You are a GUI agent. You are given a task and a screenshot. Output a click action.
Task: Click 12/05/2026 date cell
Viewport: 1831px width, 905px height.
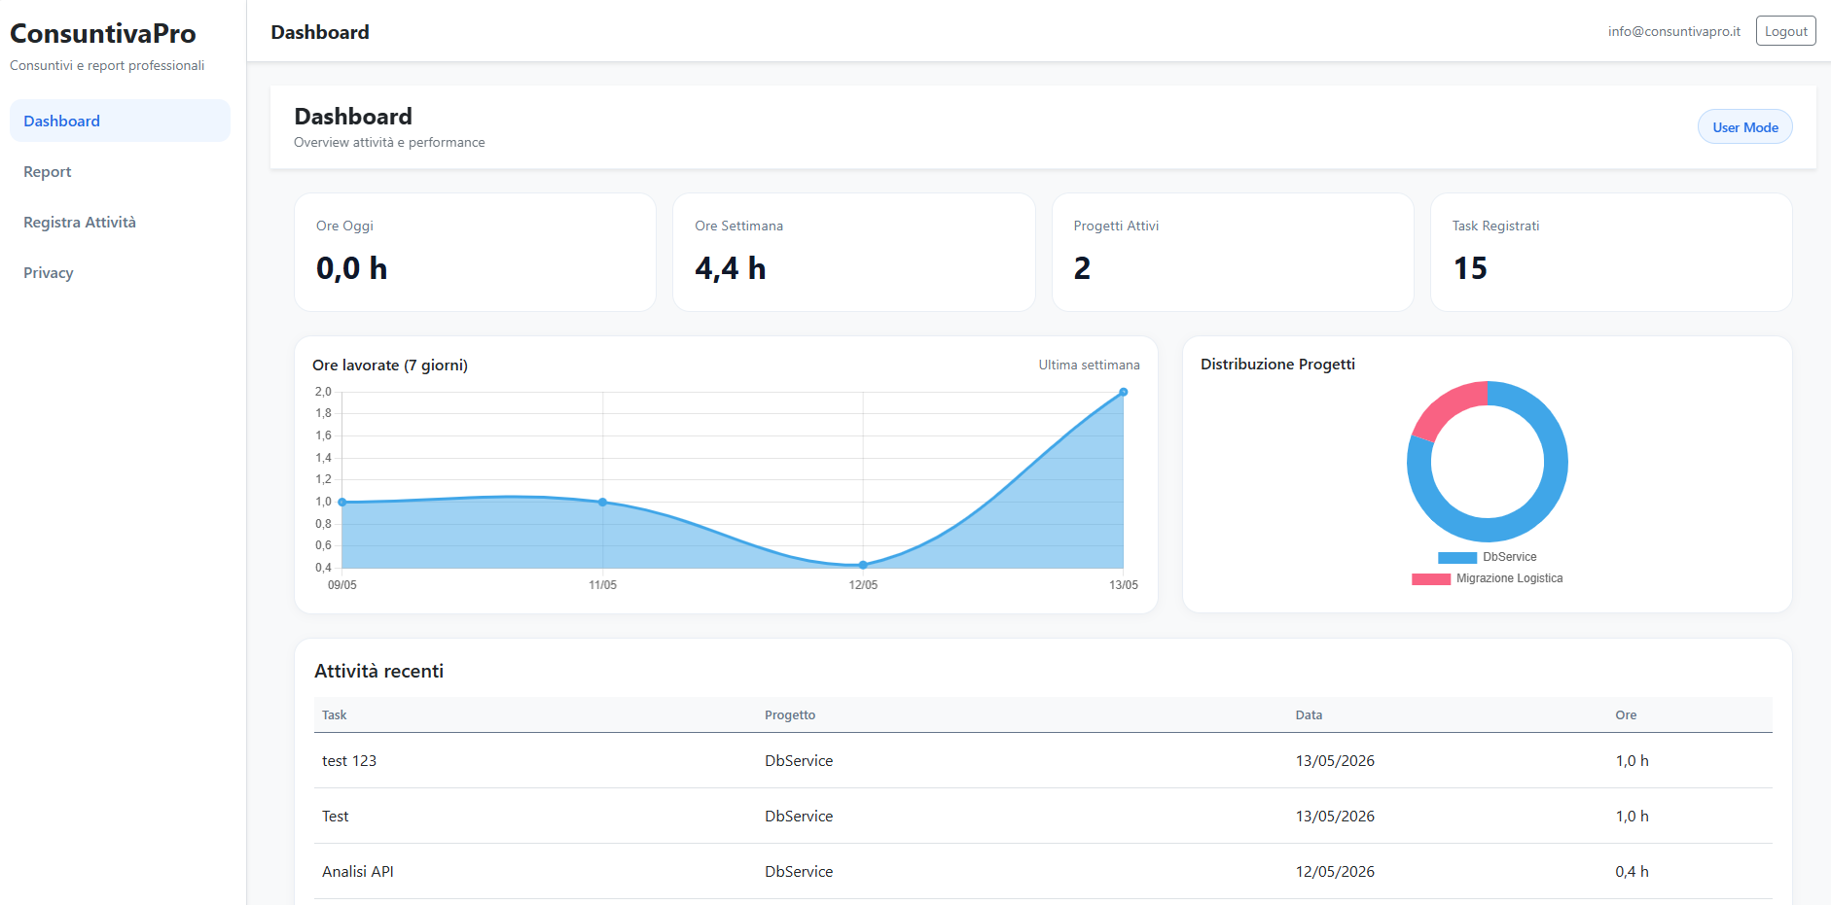(1335, 871)
